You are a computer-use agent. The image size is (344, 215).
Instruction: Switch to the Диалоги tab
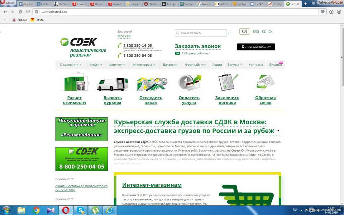pos(26,4)
